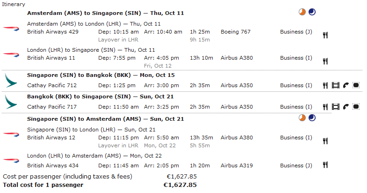Click the phone icon for Cathay Pacific 712

tap(346, 85)
